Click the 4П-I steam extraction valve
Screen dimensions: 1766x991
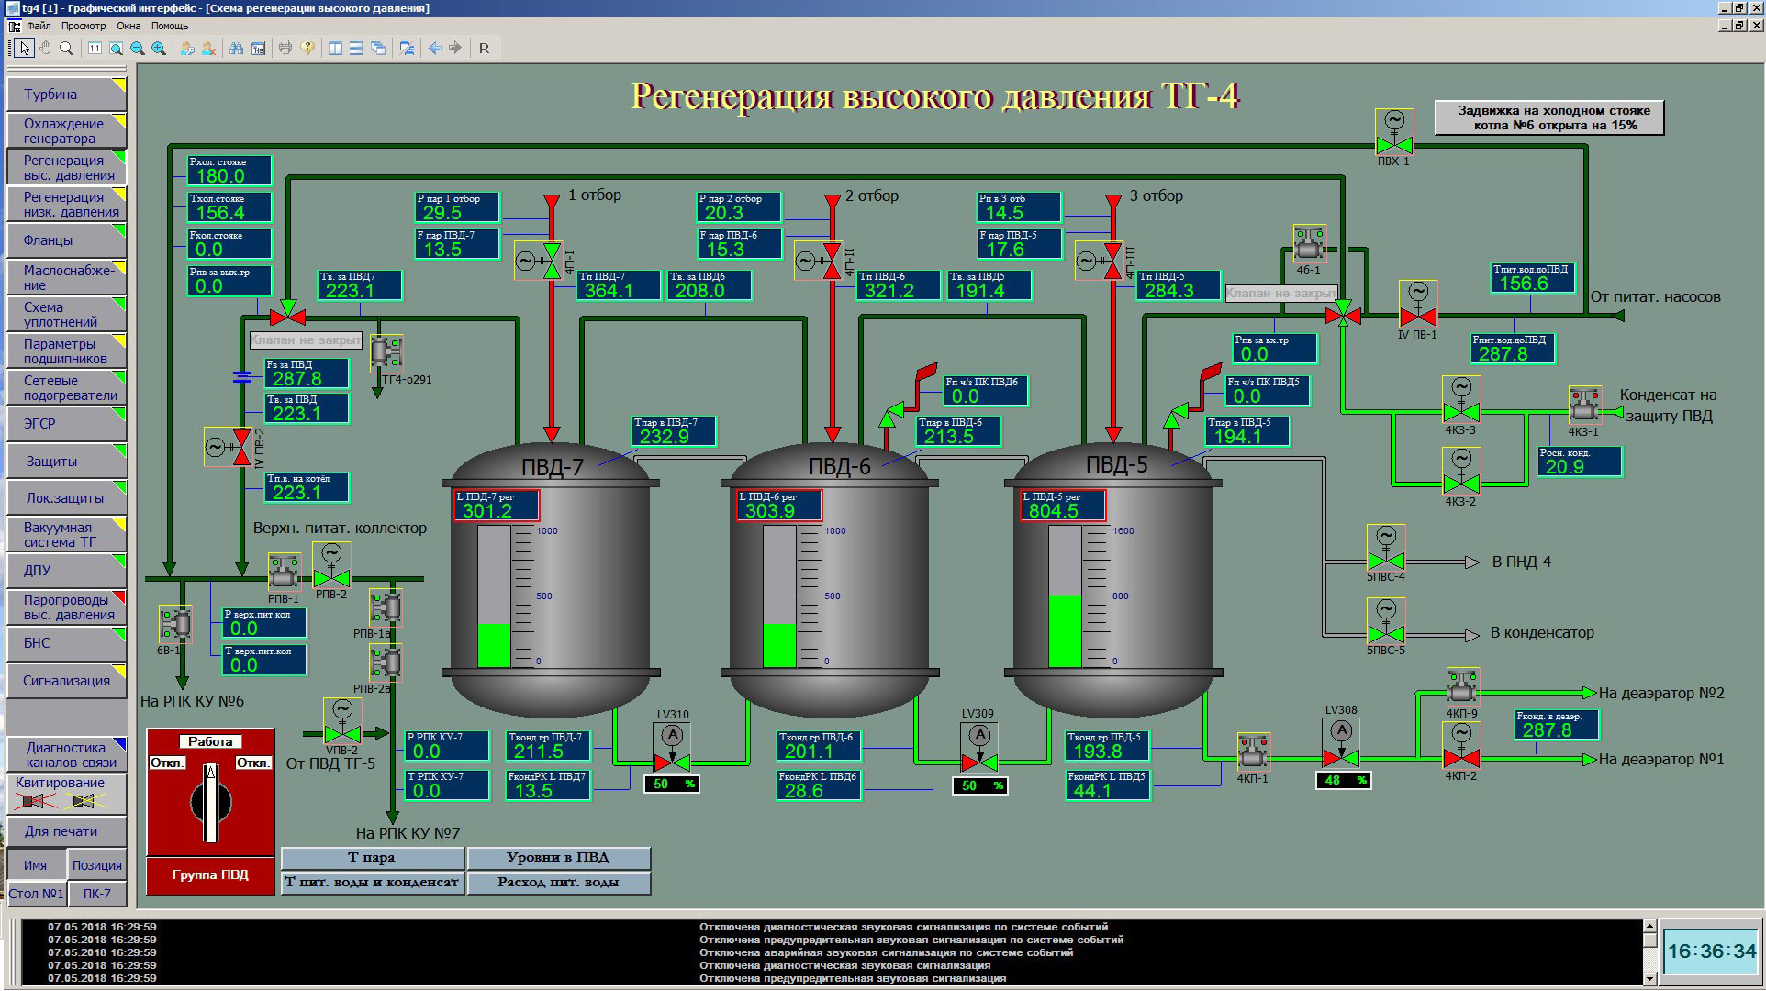point(540,261)
